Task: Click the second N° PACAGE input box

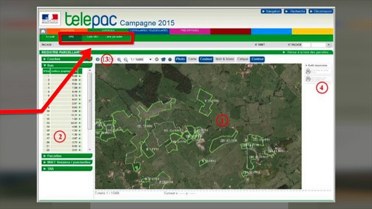Action: pos(319,45)
